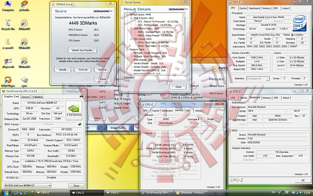Click the scroll down arrow in Result Details
Screen dimensions: 313x196
183,72
